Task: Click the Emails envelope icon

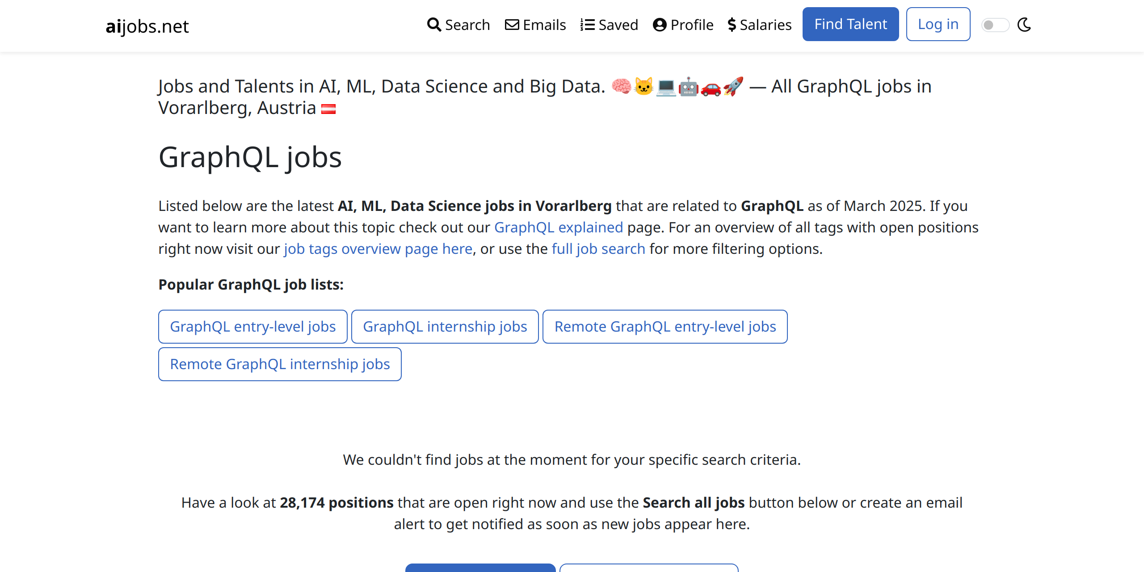Action: click(512, 25)
